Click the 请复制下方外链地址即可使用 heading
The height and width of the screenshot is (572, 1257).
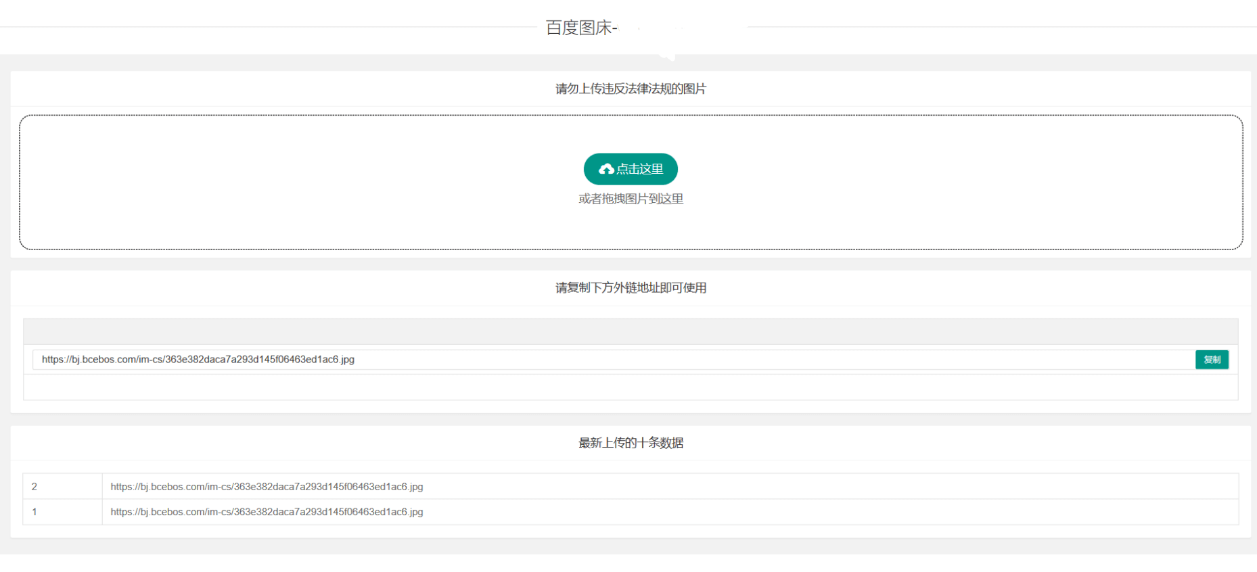pos(631,288)
